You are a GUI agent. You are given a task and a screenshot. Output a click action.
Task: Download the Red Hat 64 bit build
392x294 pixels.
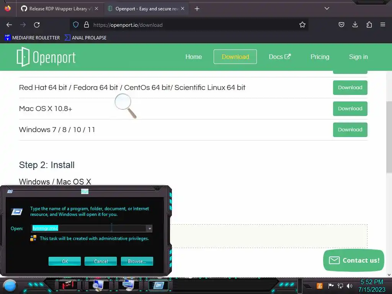coord(350,88)
